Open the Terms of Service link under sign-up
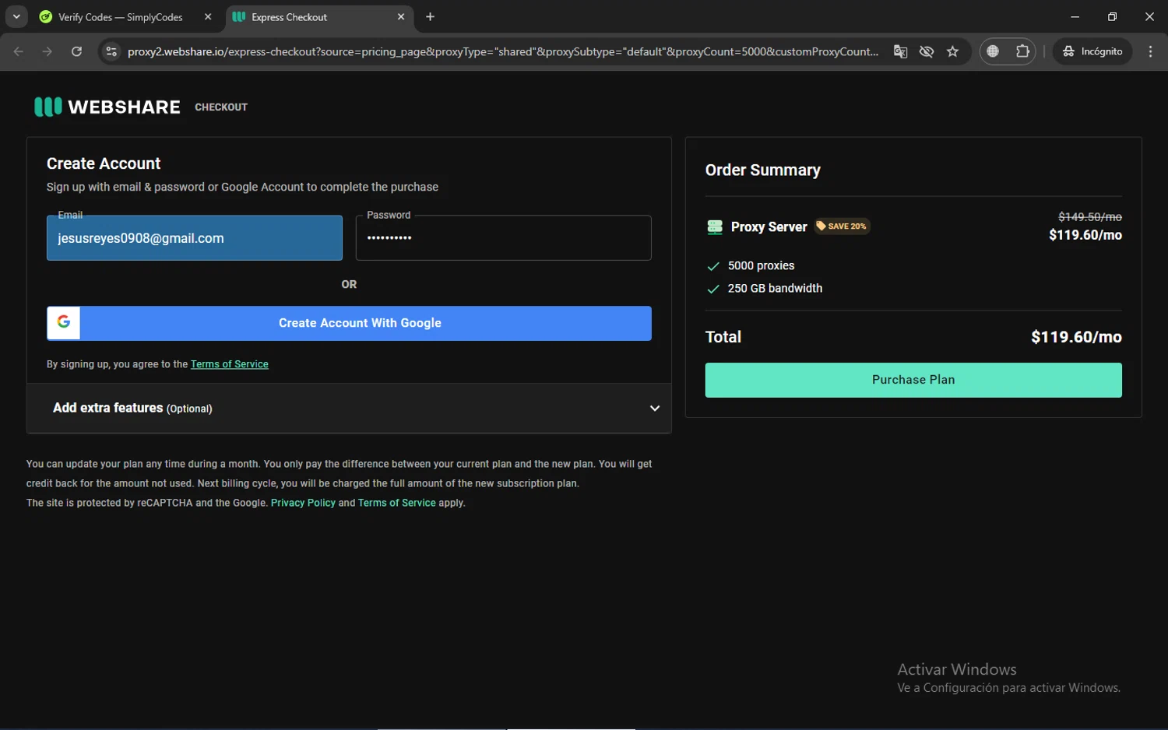Viewport: 1168px width, 730px height. click(230, 364)
